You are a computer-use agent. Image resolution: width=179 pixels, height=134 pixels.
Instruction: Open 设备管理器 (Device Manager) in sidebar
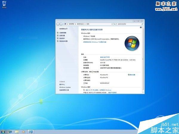pyautogui.click(x=63, y=33)
